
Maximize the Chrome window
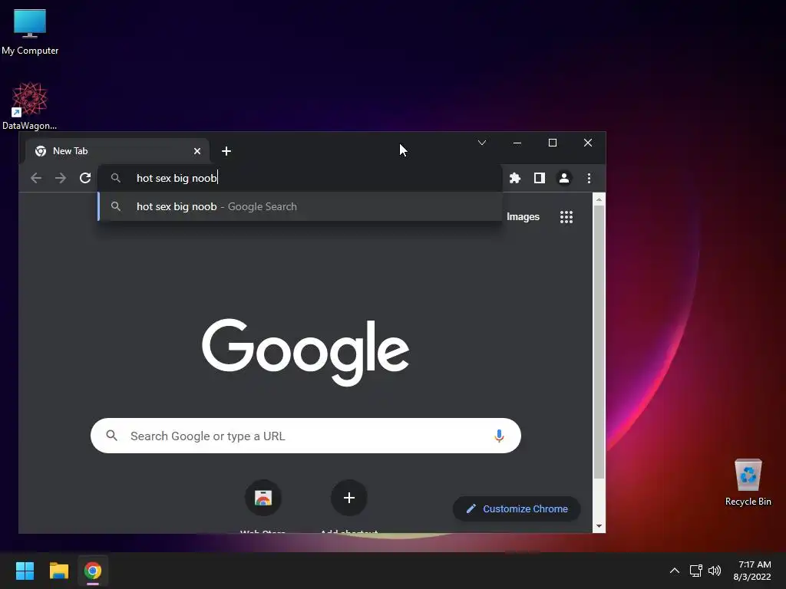[x=553, y=143]
